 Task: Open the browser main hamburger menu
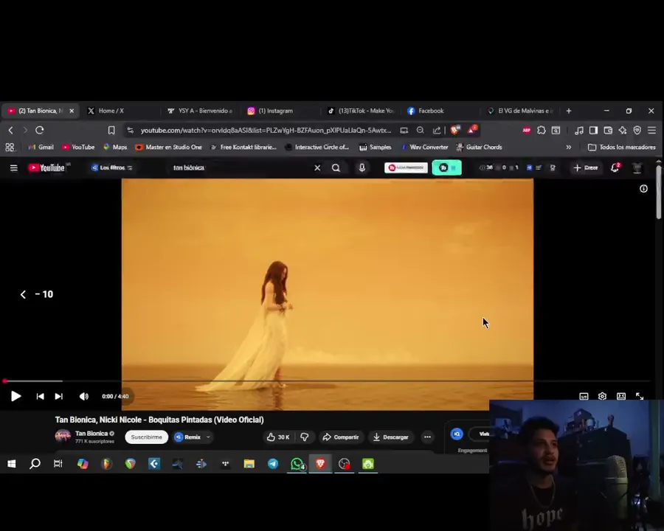coord(651,131)
